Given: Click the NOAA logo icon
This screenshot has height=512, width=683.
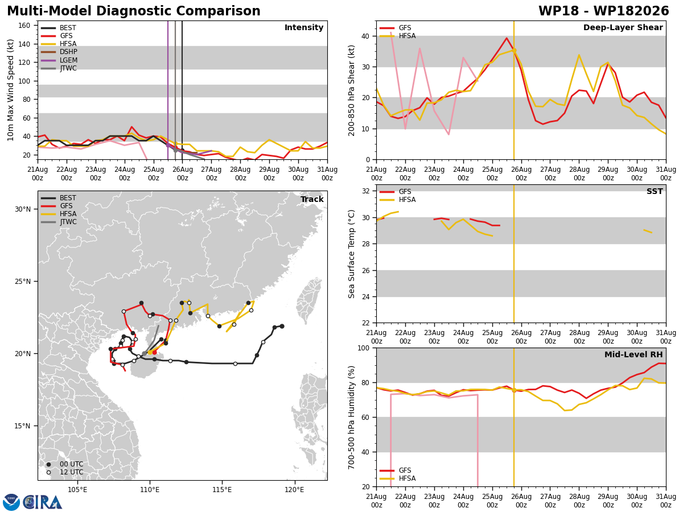Looking at the screenshot, I should [11, 502].
